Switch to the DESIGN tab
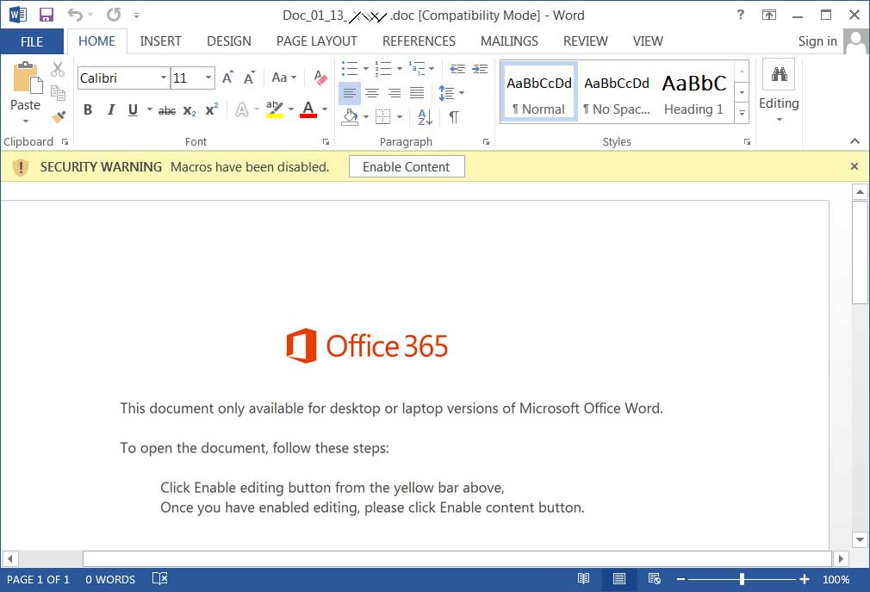The image size is (870, 592). point(228,41)
